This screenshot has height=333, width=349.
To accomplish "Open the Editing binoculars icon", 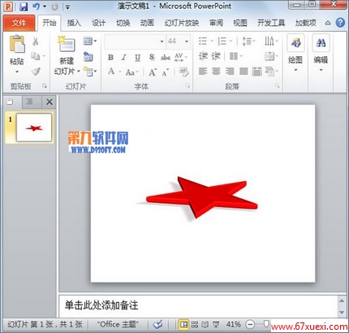I will (x=321, y=43).
